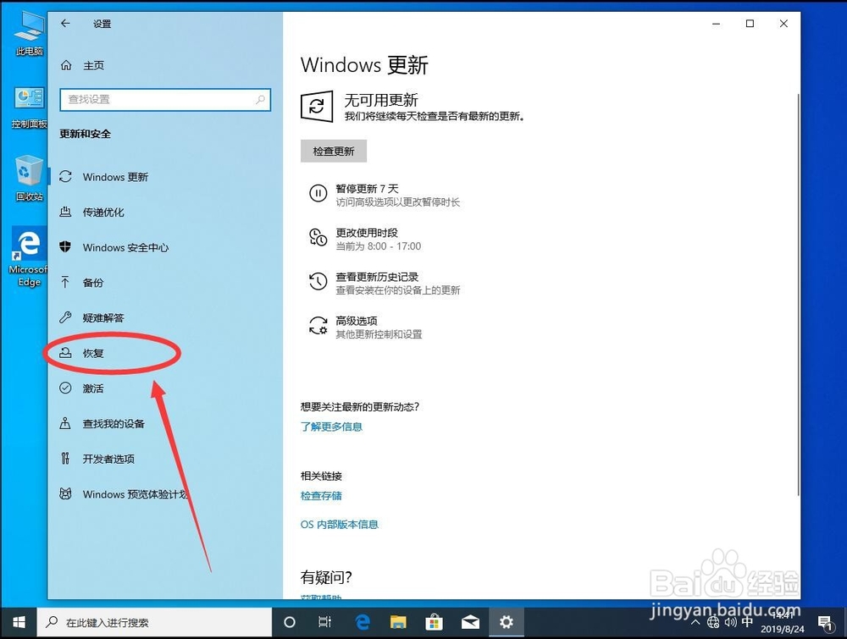Viewport: 847px width, 639px height.
Task: Select the 备份 upload arrow icon
Action: [x=65, y=282]
